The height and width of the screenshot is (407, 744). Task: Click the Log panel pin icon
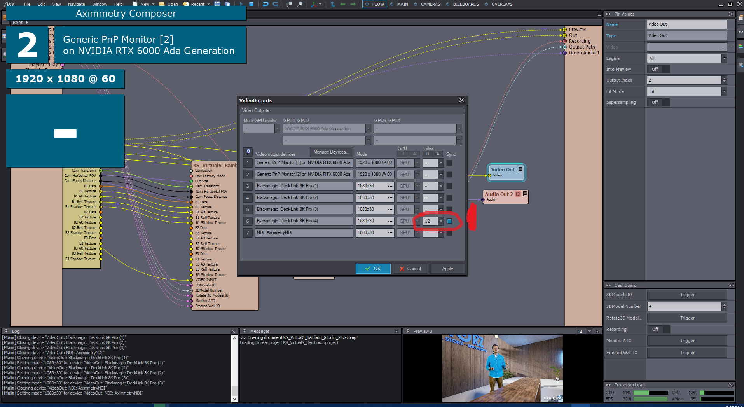[x=6, y=331]
